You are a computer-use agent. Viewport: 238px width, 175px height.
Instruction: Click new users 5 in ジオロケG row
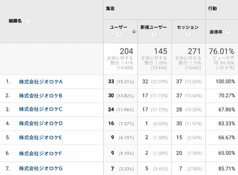147,168
